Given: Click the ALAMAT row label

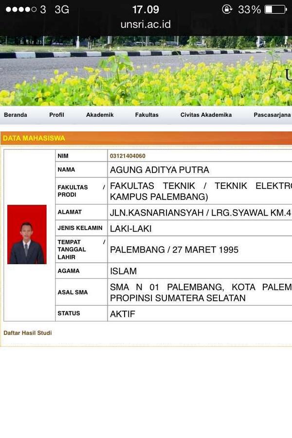Looking at the screenshot, I should click(70, 212).
